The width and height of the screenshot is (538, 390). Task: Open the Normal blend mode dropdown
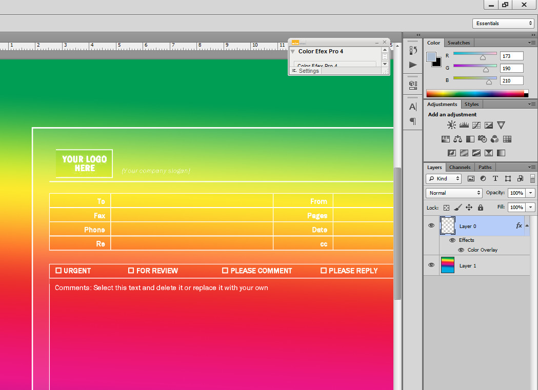[453, 193]
